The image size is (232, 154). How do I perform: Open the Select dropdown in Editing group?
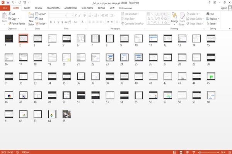[x=212, y=24]
